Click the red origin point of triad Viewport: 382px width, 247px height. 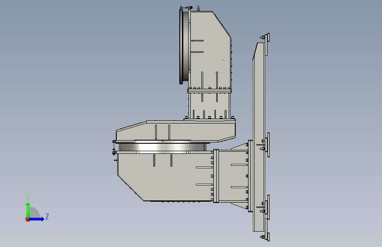(x=27, y=220)
